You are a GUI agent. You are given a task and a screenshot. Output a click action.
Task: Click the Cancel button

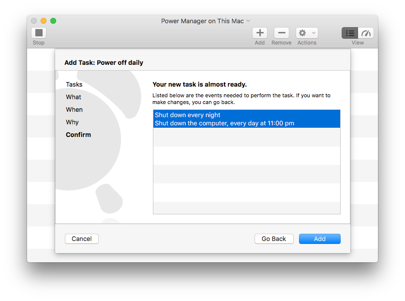pyautogui.click(x=82, y=239)
